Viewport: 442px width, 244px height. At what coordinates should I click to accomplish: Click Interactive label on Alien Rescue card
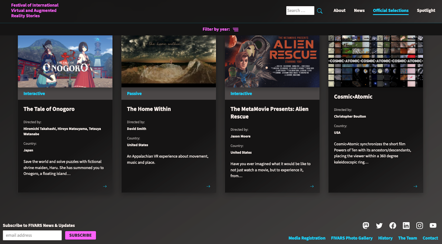(x=241, y=94)
